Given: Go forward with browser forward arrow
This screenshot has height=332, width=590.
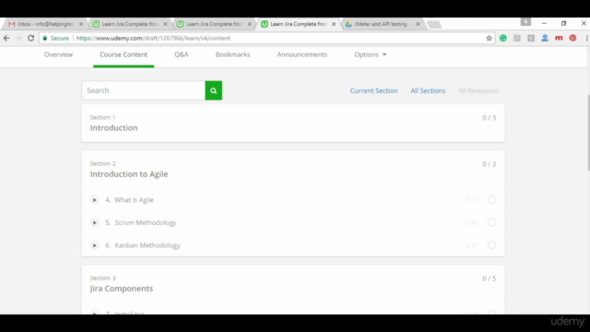Looking at the screenshot, I should pos(18,38).
